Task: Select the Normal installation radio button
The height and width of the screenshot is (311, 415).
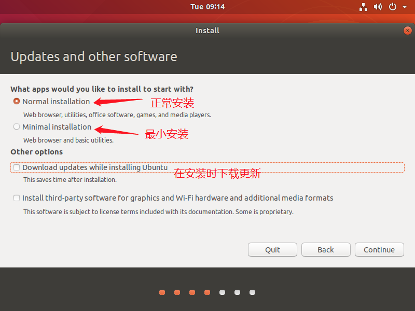Action: coord(17,101)
